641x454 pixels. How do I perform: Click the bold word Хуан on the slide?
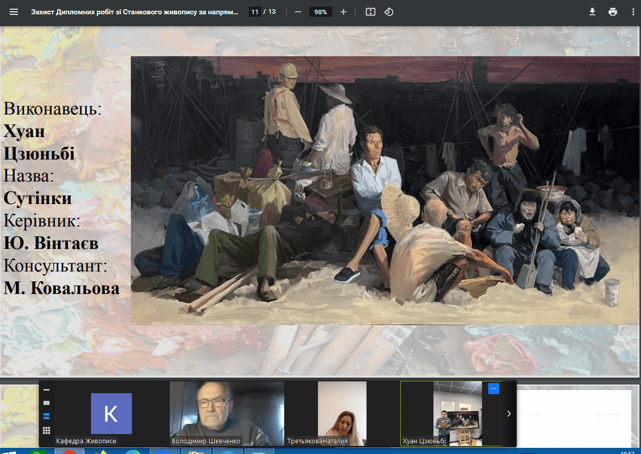24,131
